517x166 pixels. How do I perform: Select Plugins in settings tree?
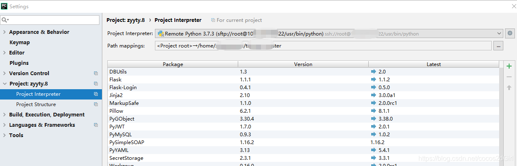coord(19,63)
